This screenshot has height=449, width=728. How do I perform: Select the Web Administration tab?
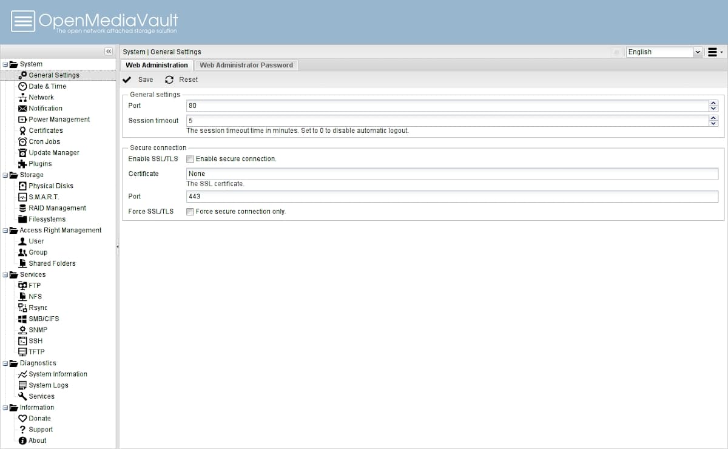tap(157, 65)
